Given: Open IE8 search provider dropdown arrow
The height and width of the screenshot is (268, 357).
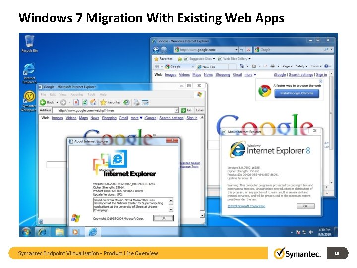Looking at the screenshot, I should click(332, 49).
